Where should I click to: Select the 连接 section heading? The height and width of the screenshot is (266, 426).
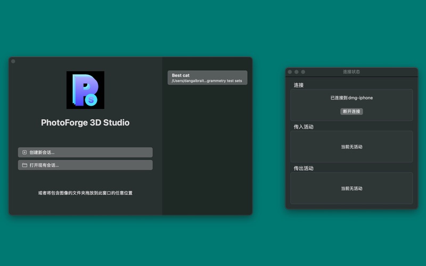pos(299,85)
